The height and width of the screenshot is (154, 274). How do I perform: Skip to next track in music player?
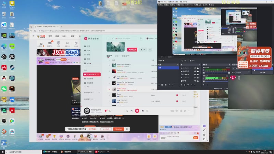pos(142,111)
